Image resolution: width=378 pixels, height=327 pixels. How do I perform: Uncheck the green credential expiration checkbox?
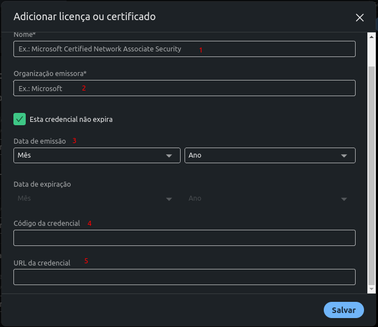(20, 119)
